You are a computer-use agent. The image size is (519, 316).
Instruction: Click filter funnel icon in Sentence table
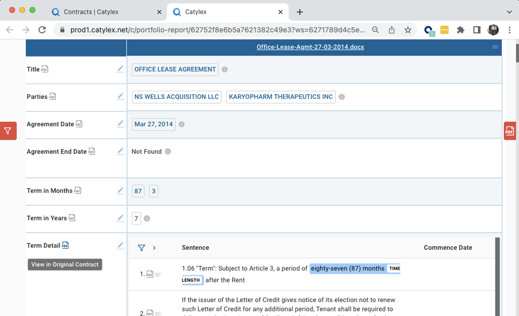pyautogui.click(x=141, y=248)
